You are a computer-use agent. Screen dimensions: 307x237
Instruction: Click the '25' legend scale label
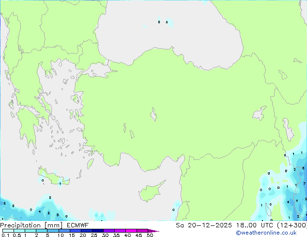94,235
